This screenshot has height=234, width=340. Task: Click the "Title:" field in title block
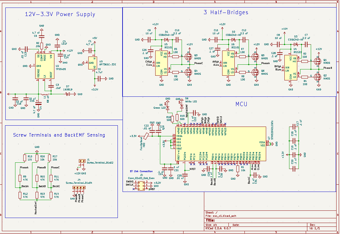point(210,220)
